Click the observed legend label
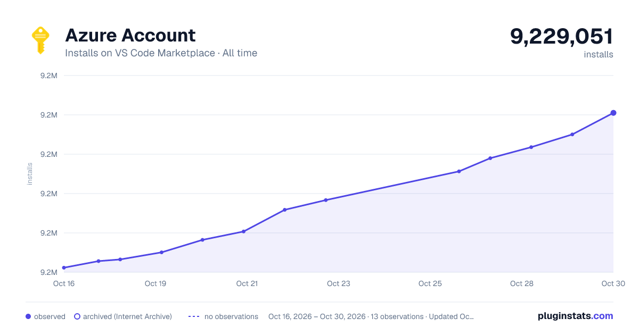This screenshot has width=639, height=335. (50, 316)
